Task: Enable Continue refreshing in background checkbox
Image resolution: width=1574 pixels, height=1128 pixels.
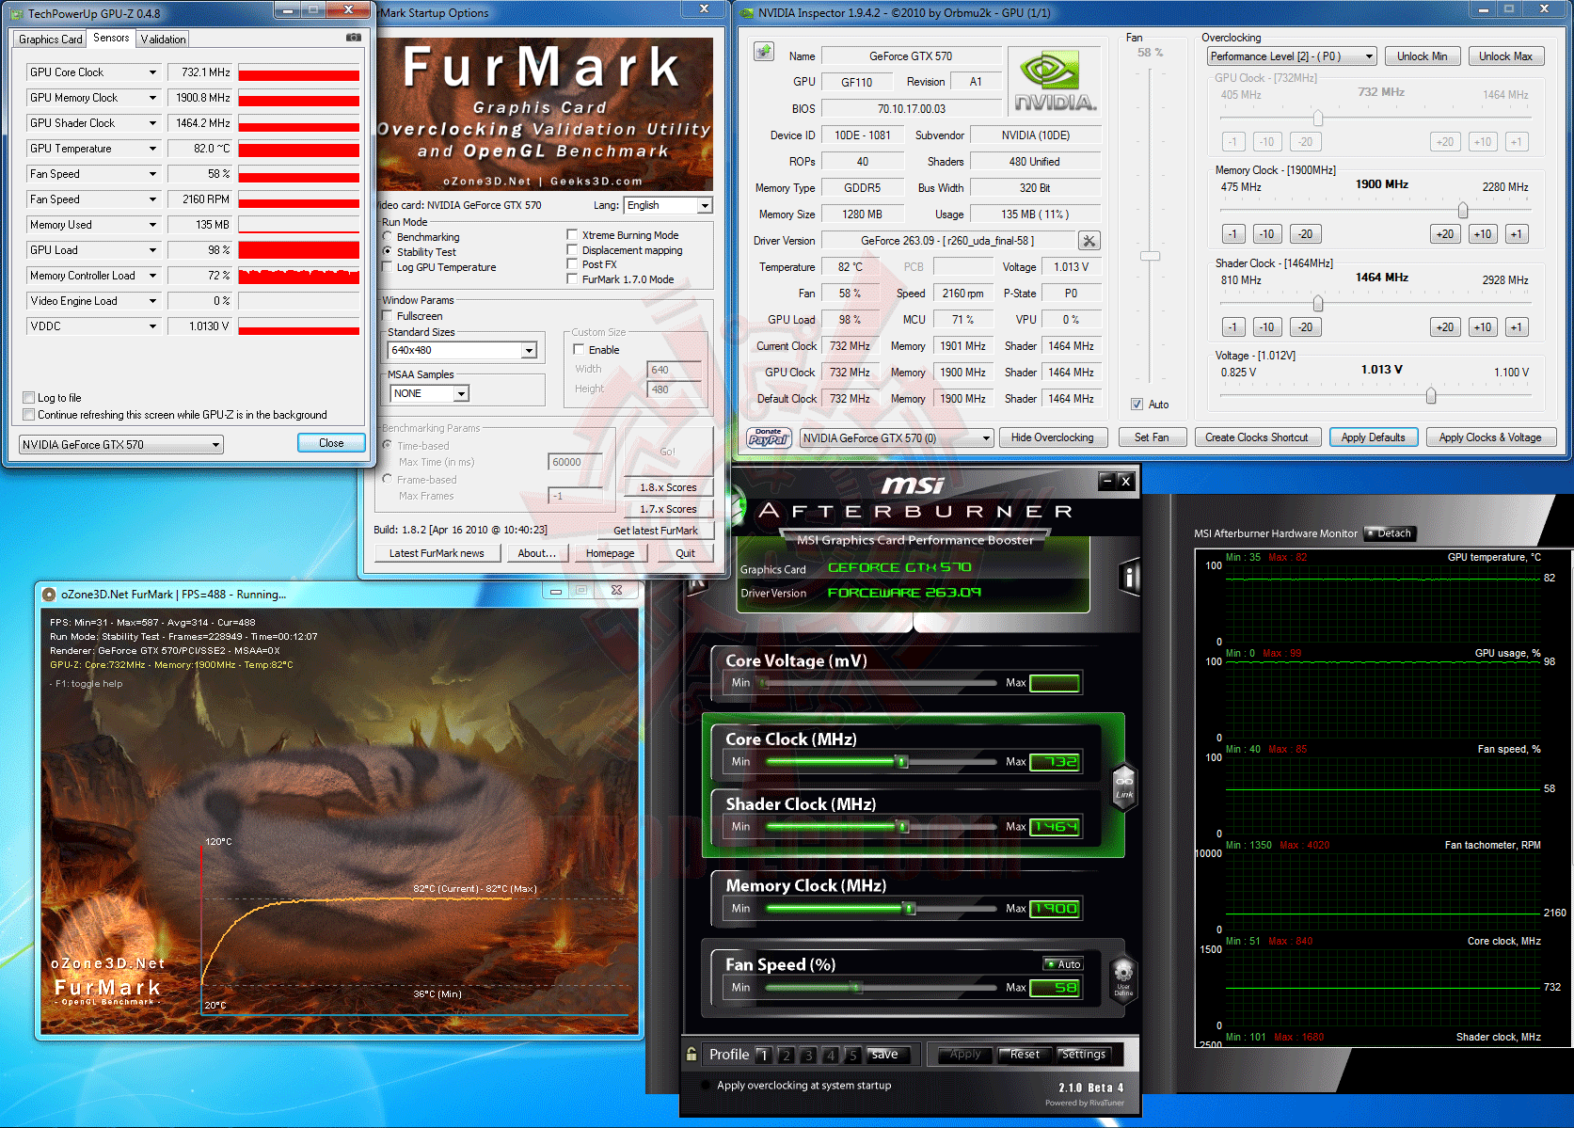Action: [x=29, y=415]
